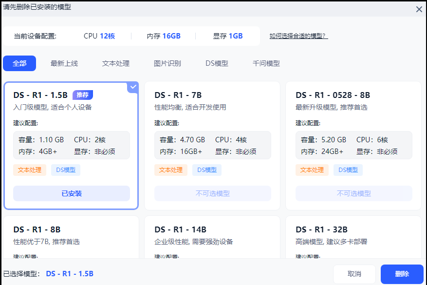Click the 推荐 badge on DS-R1-1.5B
The image size is (427, 285).
point(82,95)
